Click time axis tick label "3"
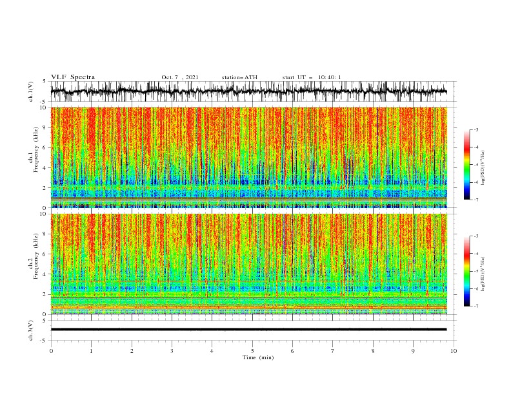511x394 pixels. (x=172, y=351)
